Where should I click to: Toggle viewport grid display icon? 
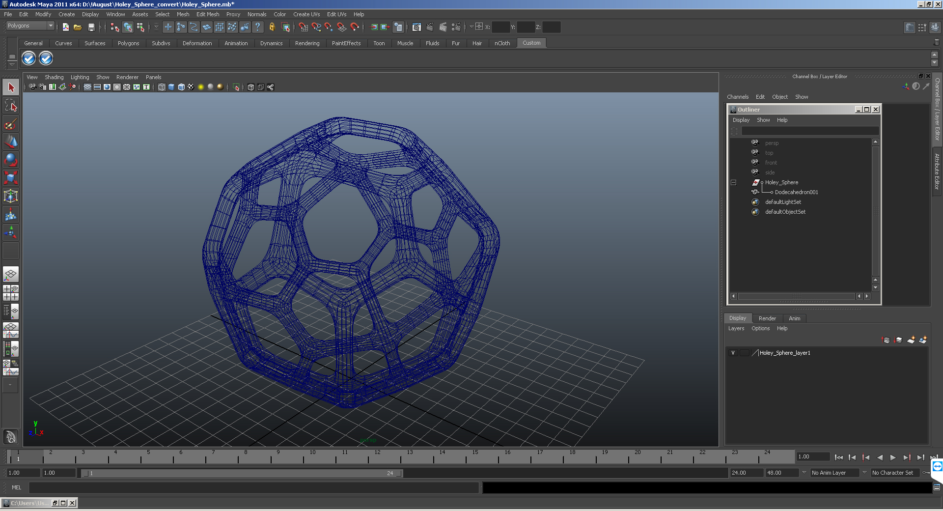87,87
